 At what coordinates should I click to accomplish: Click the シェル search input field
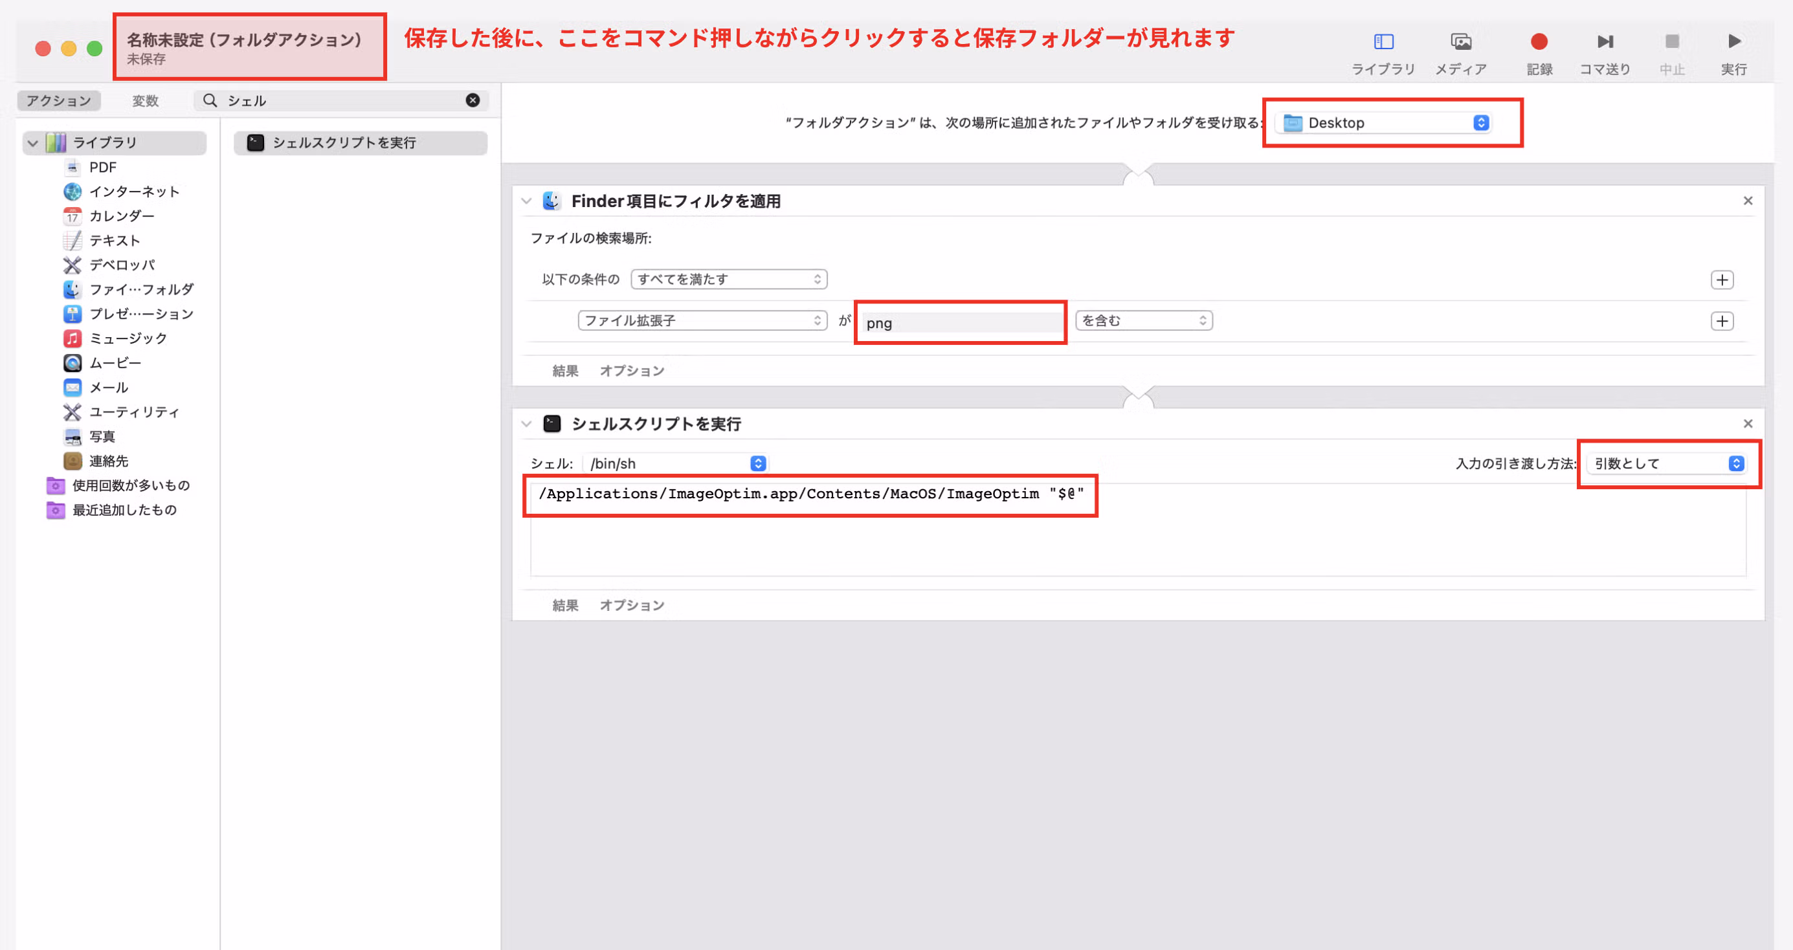point(341,101)
